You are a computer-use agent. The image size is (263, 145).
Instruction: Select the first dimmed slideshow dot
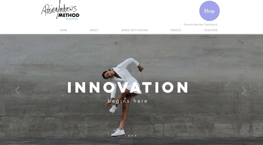point(125,136)
